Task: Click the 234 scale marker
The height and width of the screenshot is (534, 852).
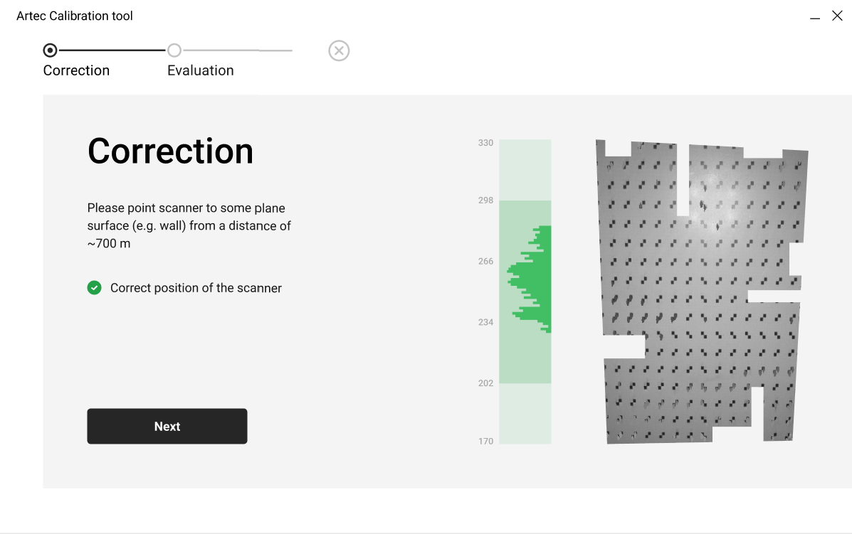Action: (485, 322)
